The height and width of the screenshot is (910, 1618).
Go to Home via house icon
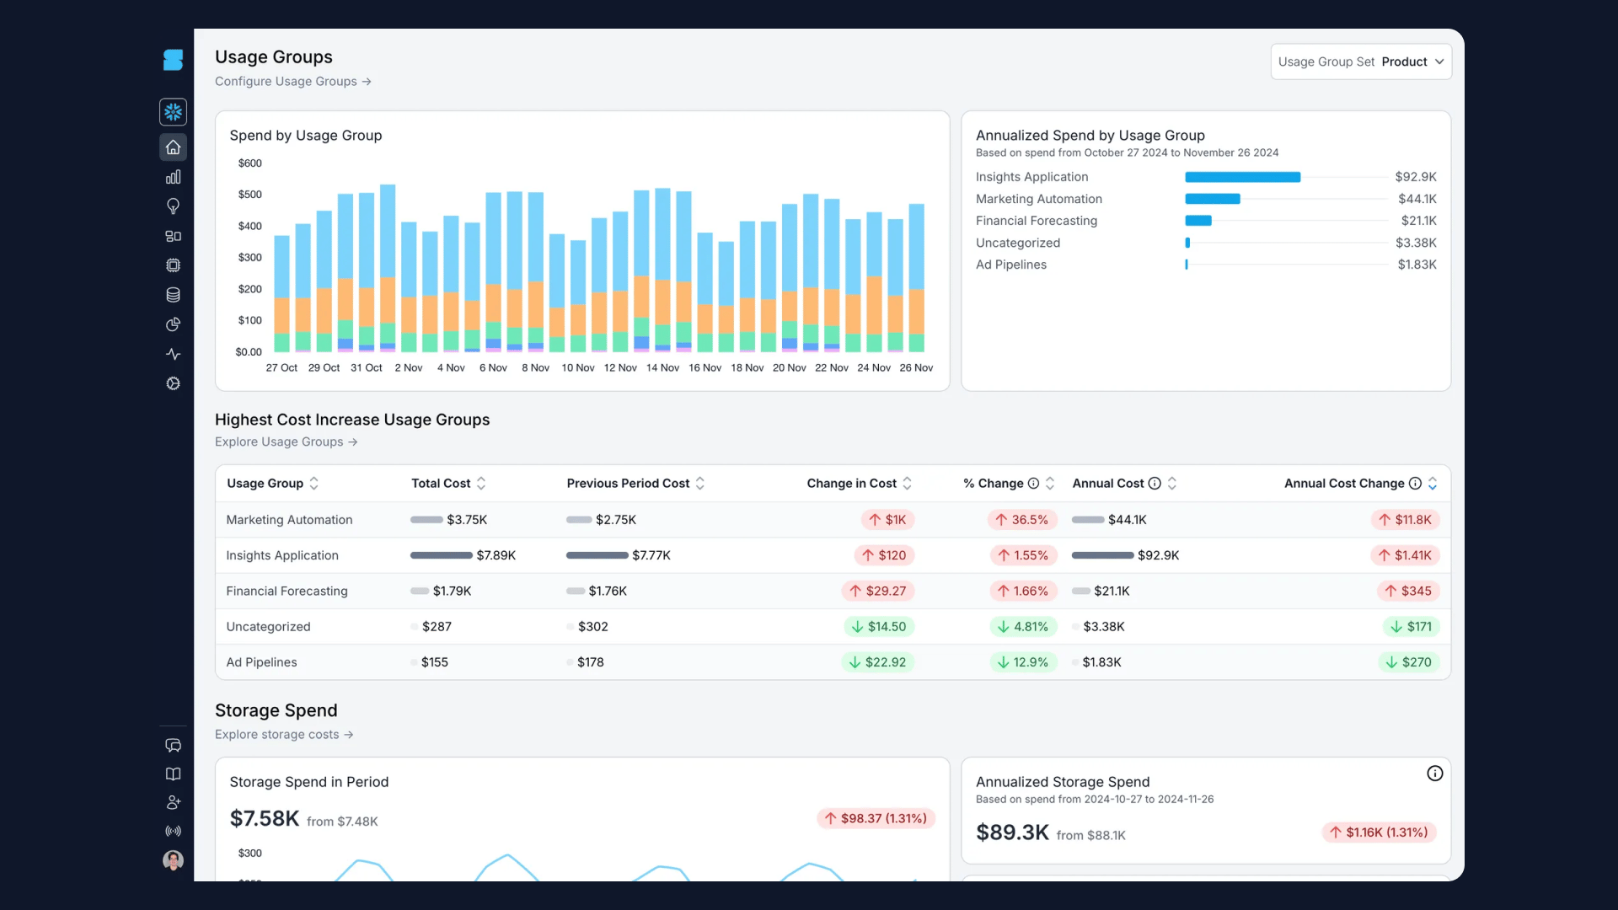pyautogui.click(x=173, y=147)
